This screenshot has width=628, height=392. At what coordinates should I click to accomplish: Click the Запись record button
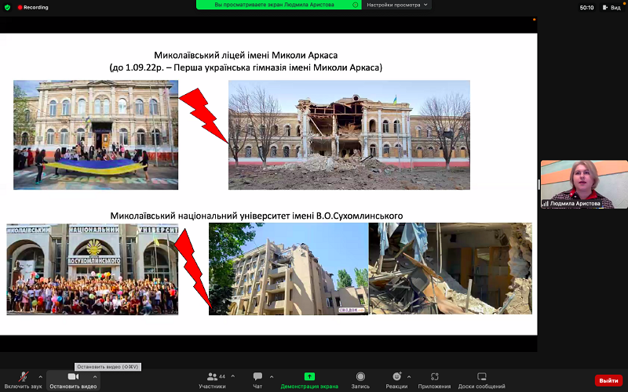click(x=360, y=380)
